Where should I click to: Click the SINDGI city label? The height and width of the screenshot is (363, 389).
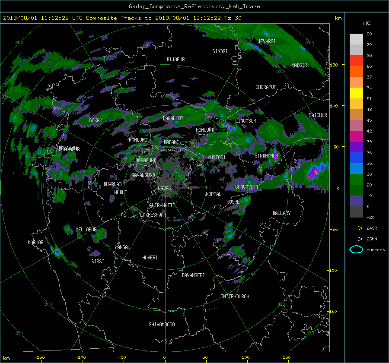pos(220,51)
